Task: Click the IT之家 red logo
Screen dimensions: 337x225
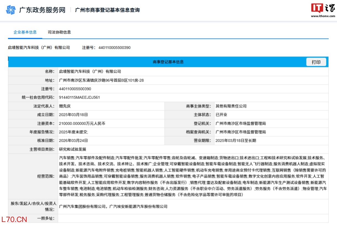Action: click(x=317, y=8)
